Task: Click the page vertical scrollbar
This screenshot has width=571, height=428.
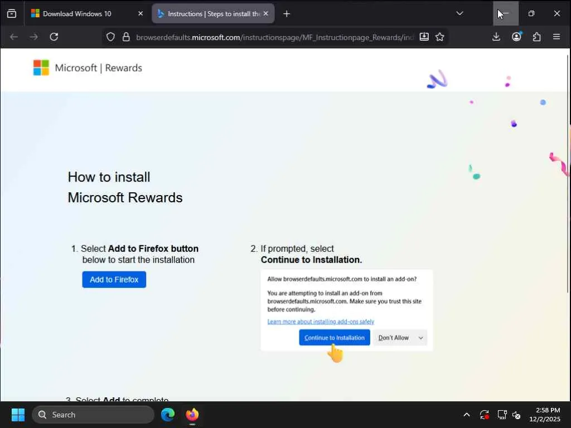Action: tap(568, 174)
